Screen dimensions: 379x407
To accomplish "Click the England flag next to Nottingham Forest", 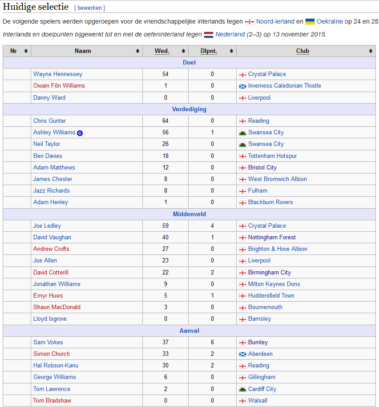I will coord(242,238).
